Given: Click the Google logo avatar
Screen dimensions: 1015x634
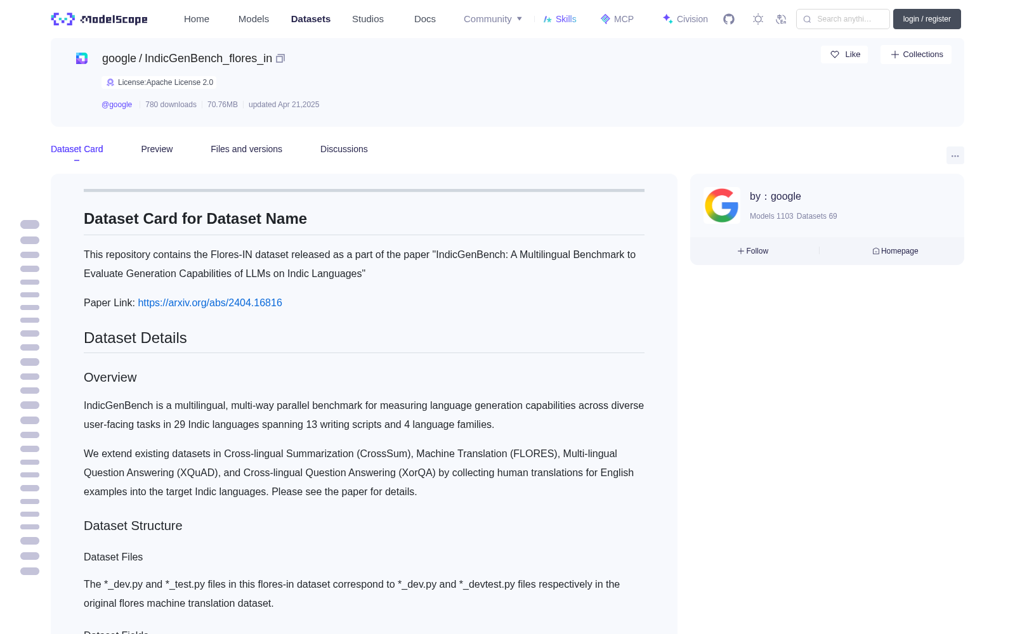Looking at the screenshot, I should [722, 205].
